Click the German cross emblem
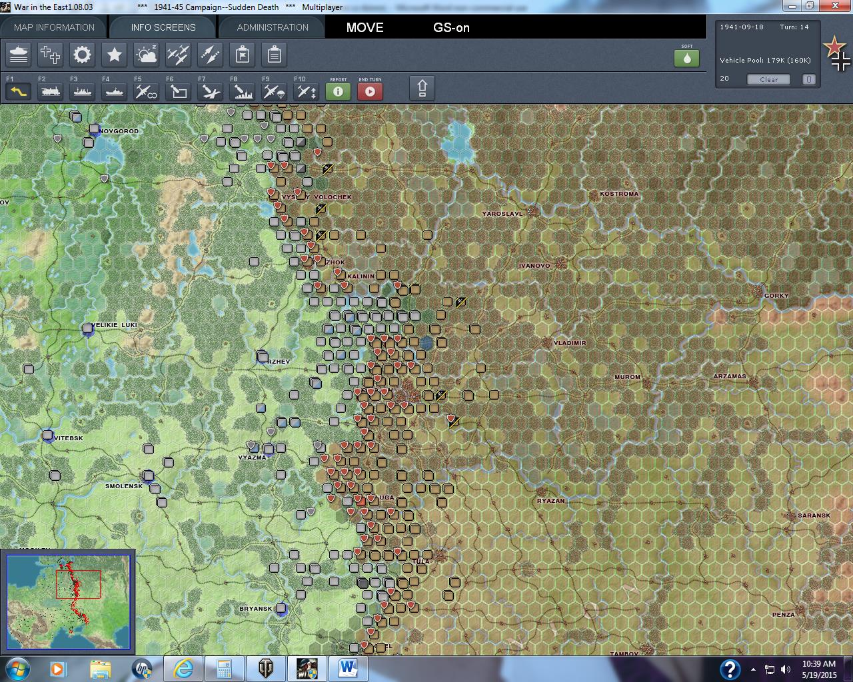This screenshot has height=682, width=853. tap(841, 62)
